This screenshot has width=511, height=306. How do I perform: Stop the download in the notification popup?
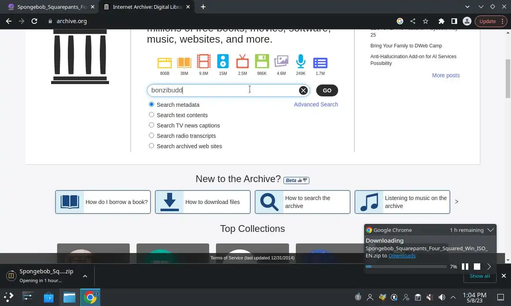[x=477, y=267]
